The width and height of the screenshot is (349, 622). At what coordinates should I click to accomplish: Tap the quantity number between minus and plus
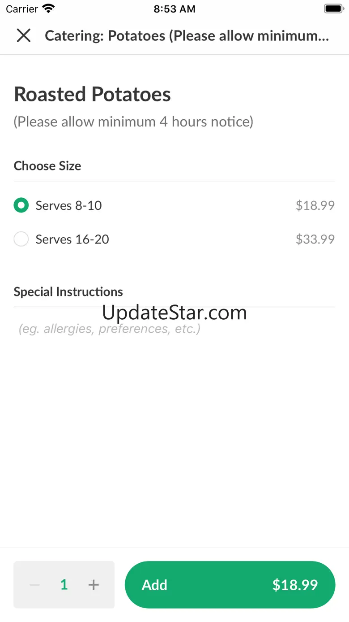pos(64,585)
